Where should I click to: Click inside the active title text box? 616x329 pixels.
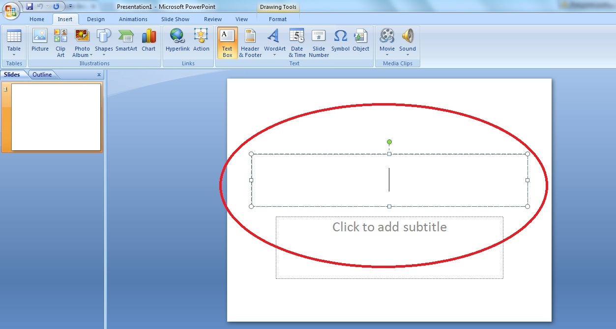click(x=389, y=180)
